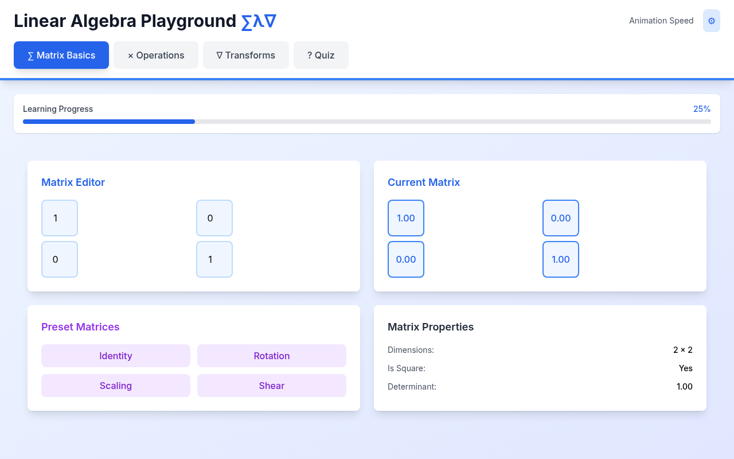Click the top-left Current Matrix cell
Viewport: 734px width, 459px height.
[406, 218]
